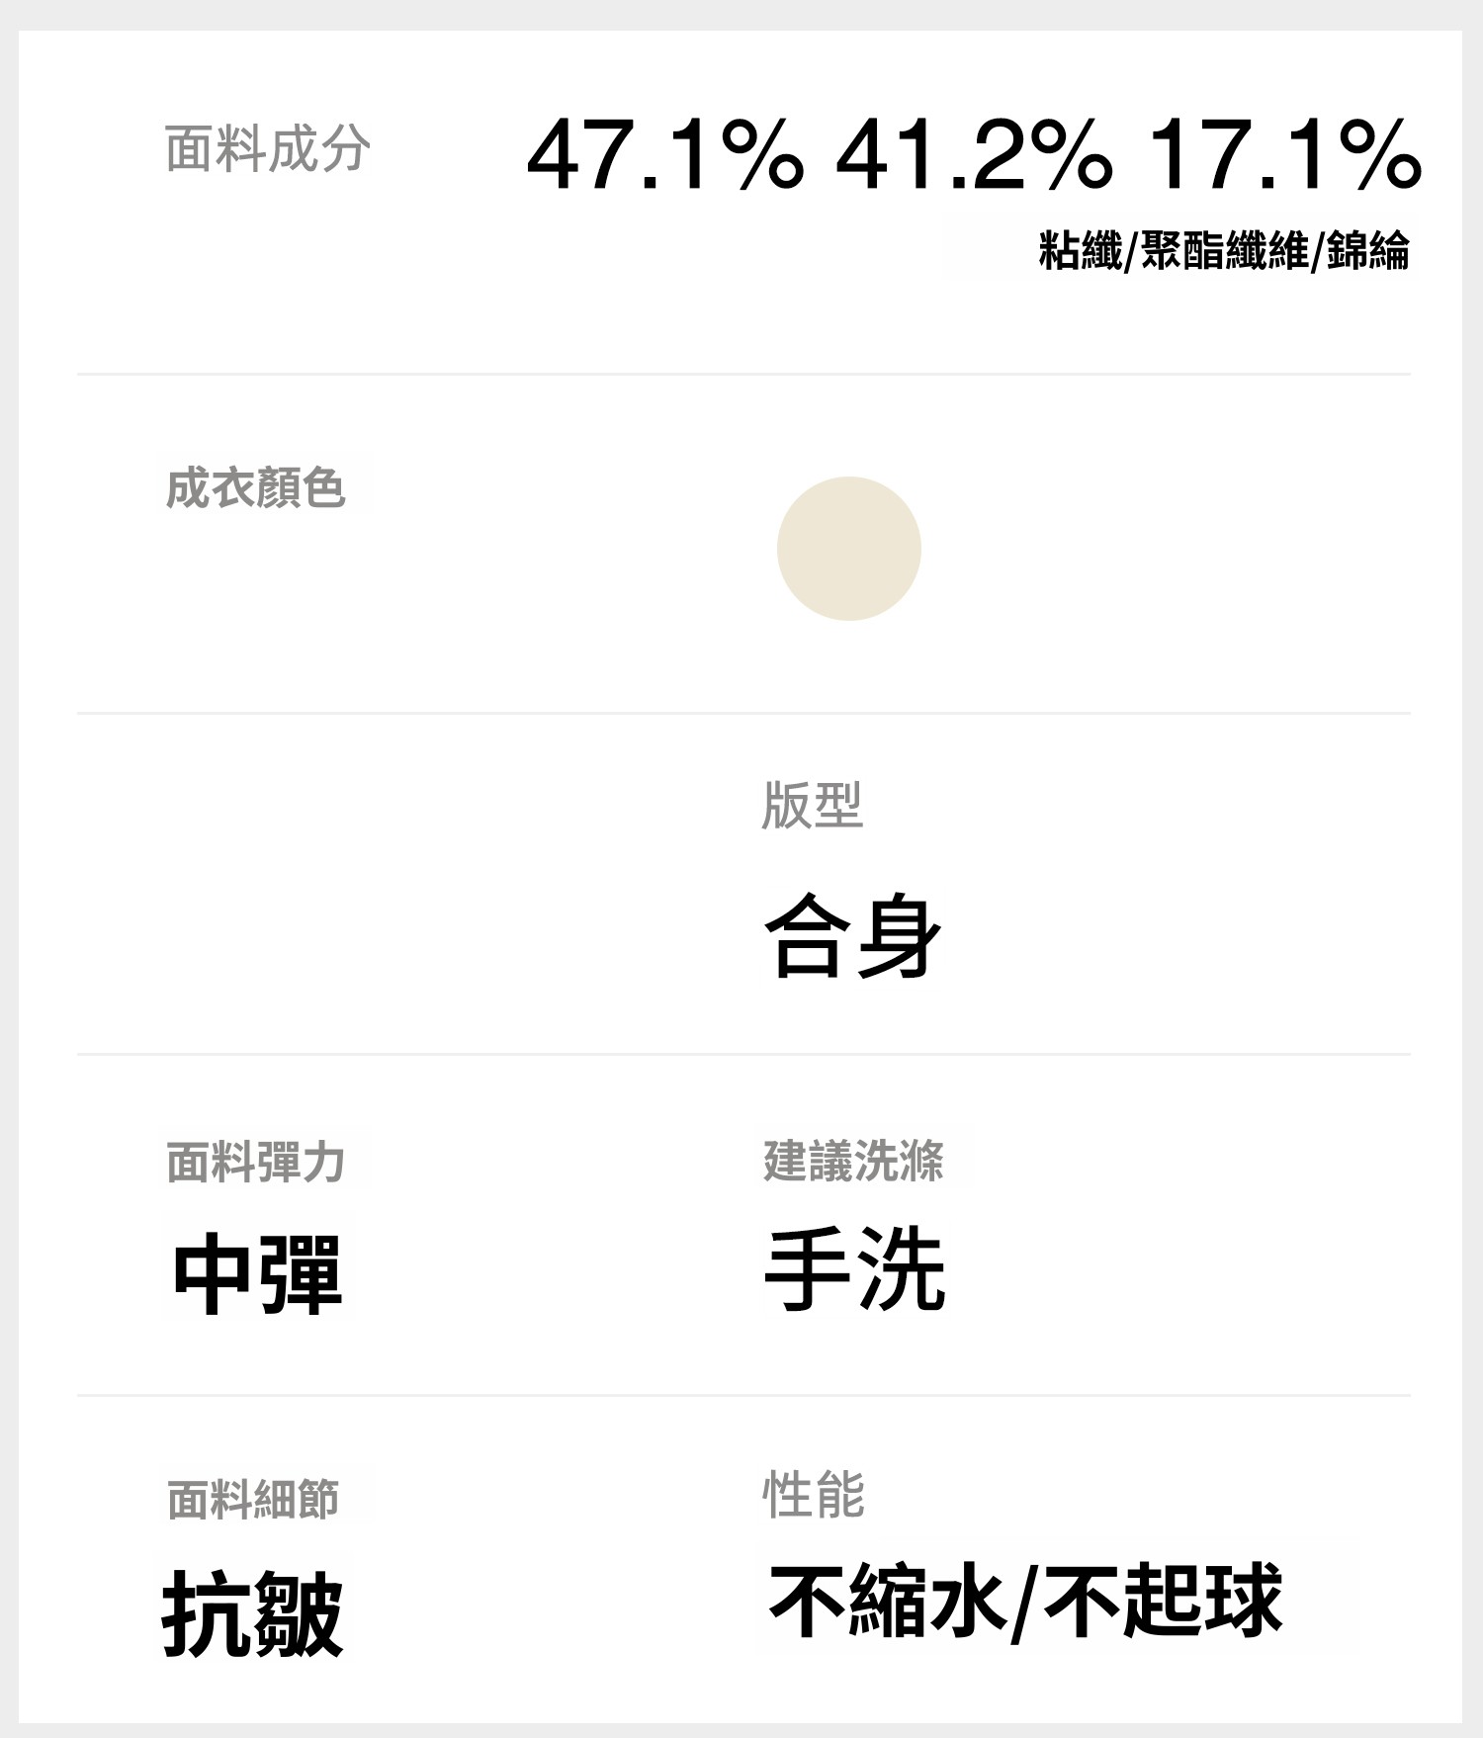Click the 聚酯纖維 material text
This screenshot has height=1738, width=1483.
pyautogui.click(x=1224, y=250)
